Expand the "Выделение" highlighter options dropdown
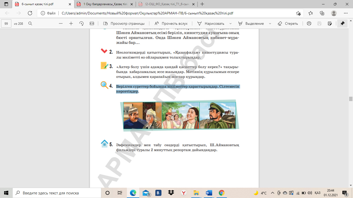Viewport: 353px width, 198px height. [x=270, y=23]
